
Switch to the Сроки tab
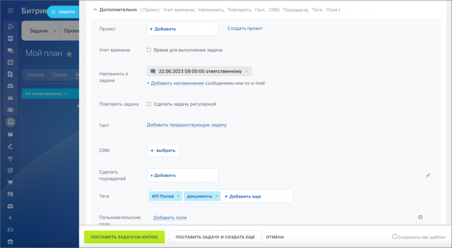point(60,75)
